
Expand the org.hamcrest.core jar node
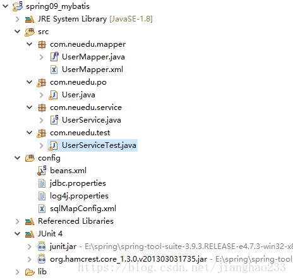click(x=30, y=259)
